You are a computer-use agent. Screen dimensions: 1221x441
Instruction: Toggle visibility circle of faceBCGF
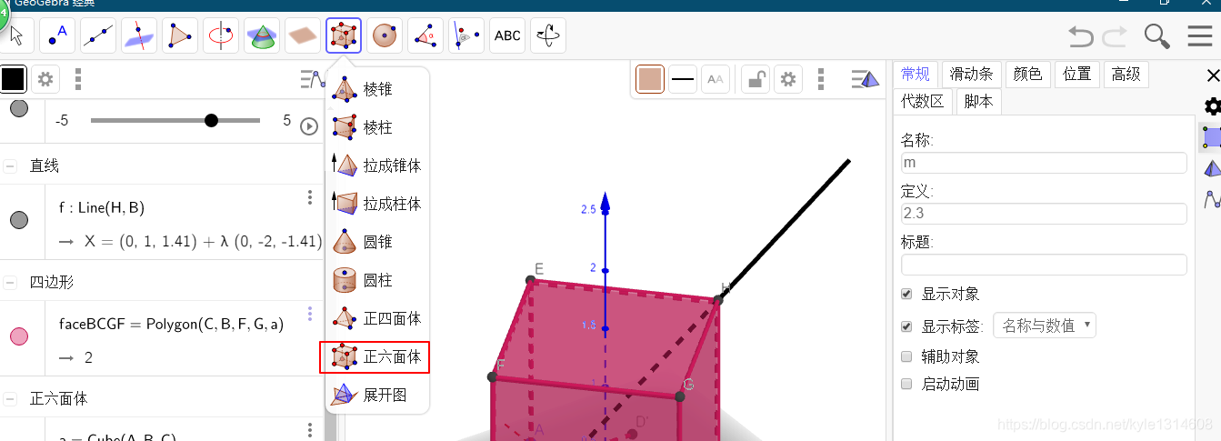point(18,336)
